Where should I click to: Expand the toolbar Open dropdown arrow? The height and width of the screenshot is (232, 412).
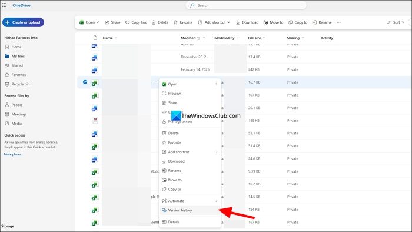[98, 22]
